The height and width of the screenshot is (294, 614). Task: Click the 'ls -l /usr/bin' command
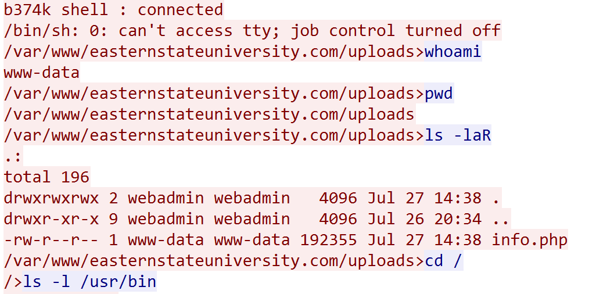click(x=89, y=282)
